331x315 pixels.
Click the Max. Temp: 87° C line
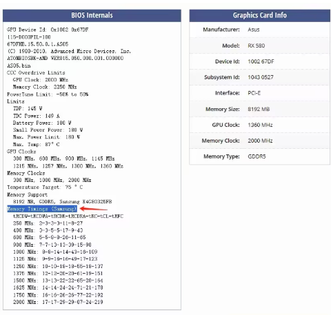(37, 144)
